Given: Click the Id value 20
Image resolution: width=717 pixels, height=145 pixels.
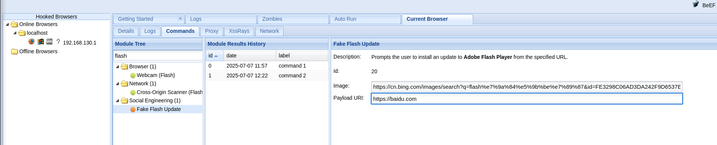Looking at the screenshot, I should pyautogui.click(x=374, y=71).
